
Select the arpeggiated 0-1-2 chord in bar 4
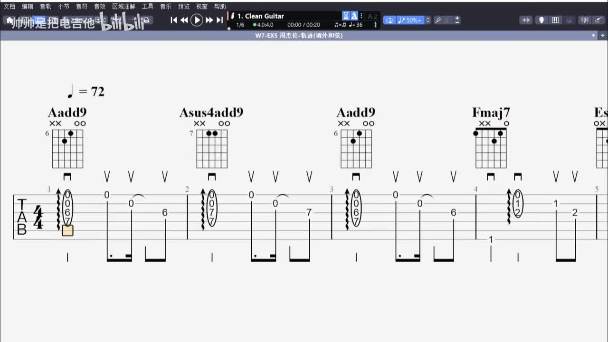[518, 204]
